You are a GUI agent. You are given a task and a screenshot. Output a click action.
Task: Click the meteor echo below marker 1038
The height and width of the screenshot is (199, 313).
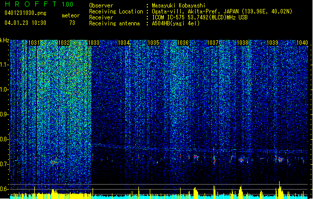(241, 160)
